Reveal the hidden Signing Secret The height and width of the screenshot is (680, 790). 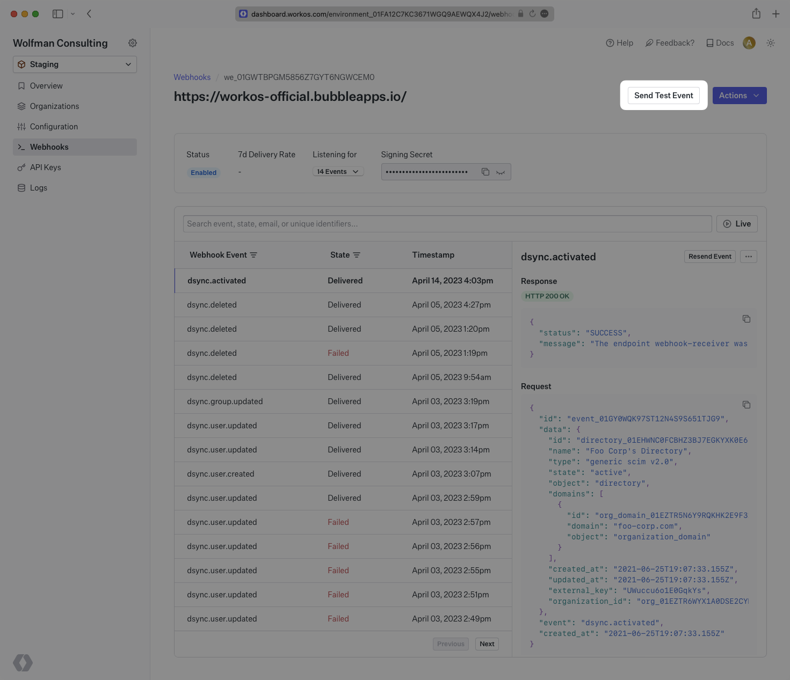(501, 172)
